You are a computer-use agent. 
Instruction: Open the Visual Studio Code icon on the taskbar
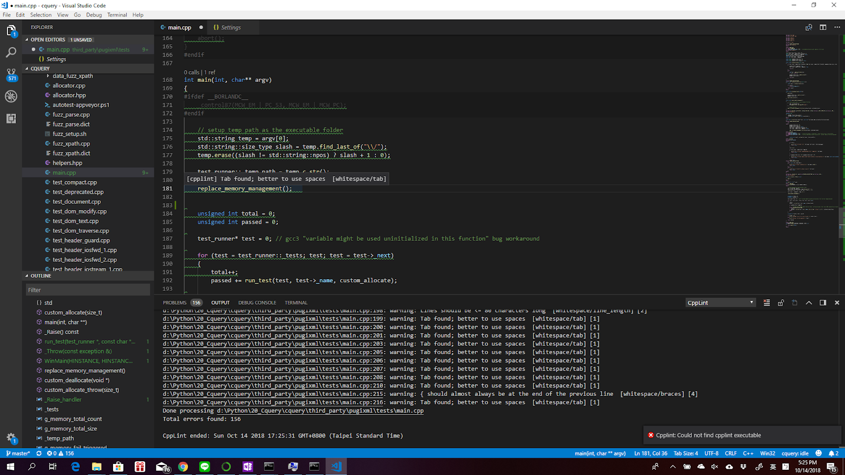[336, 467]
